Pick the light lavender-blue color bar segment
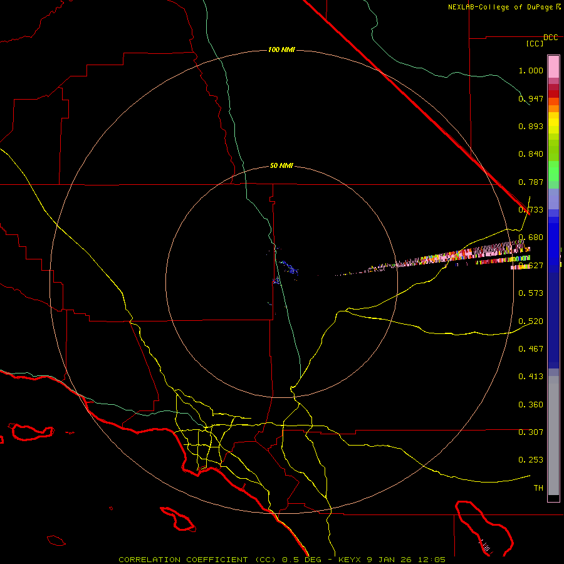 tap(553, 199)
